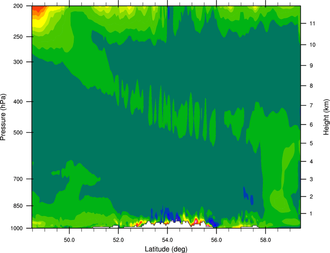Click the 52.0 latitude tick label
This screenshot has height=253, width=330.
tap(118, 240)
